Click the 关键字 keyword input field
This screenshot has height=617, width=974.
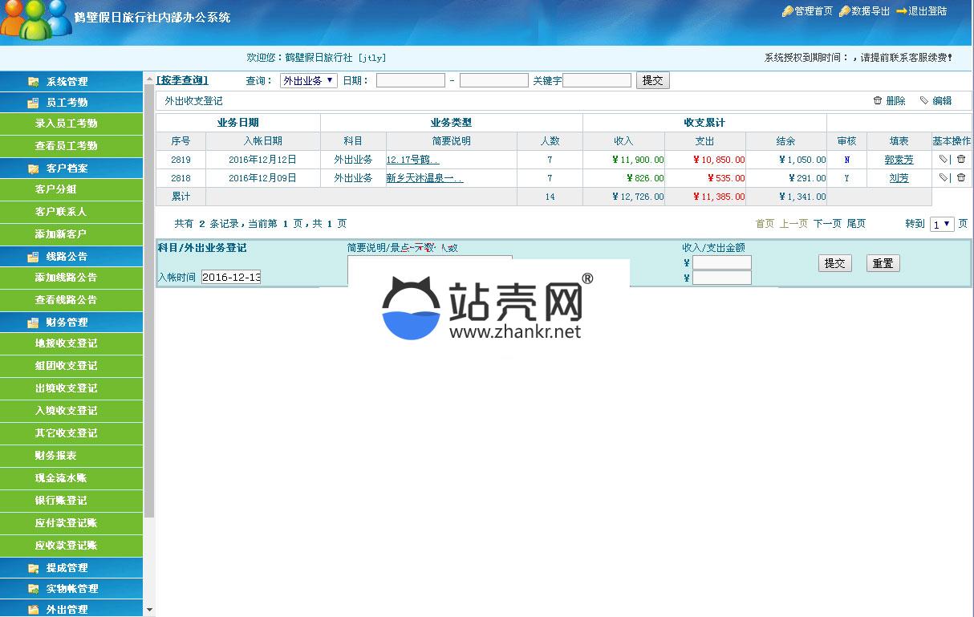pos(597,80)
